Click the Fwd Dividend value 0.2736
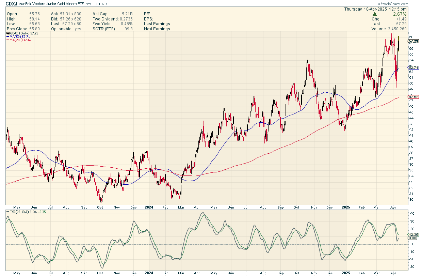 coord(127,19)
